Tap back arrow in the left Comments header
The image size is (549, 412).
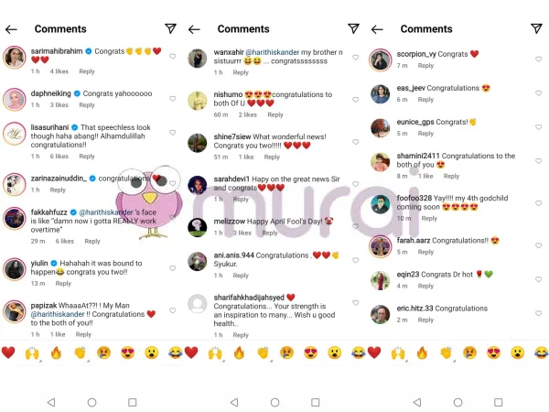[11, 29]
